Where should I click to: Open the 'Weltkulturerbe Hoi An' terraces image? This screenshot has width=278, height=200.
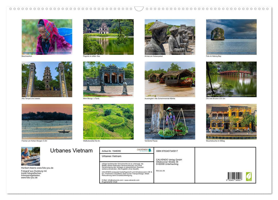pos(108,122)
